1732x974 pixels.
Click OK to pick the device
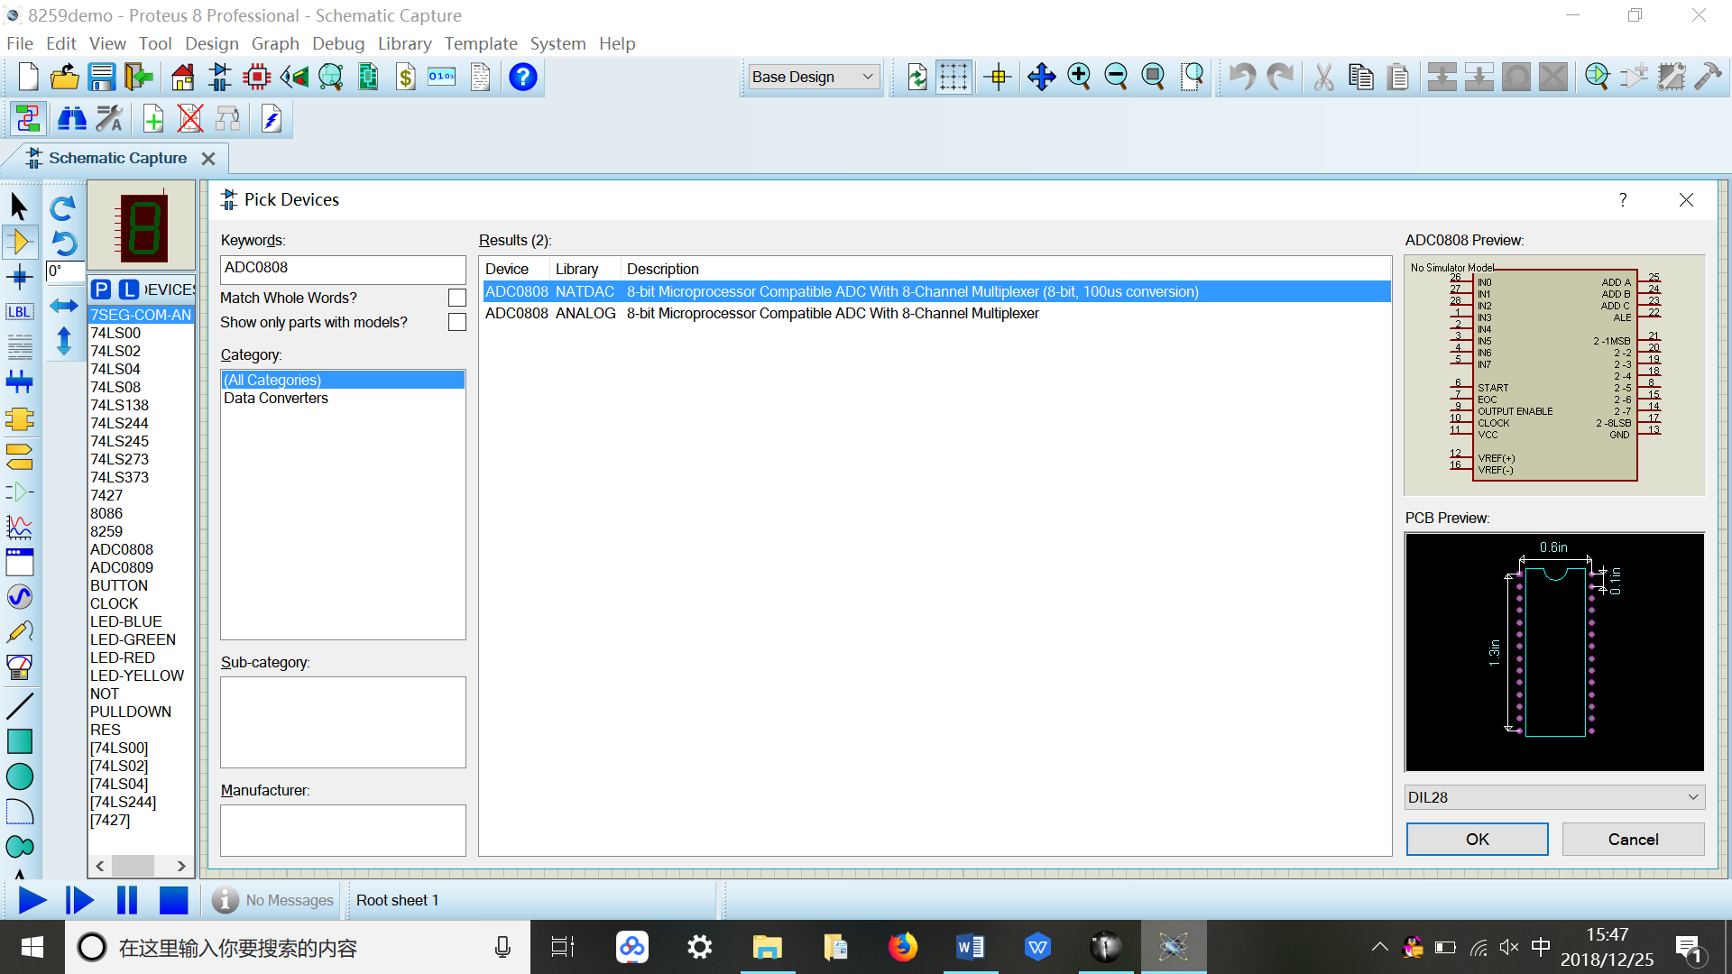pos(1477,840)
